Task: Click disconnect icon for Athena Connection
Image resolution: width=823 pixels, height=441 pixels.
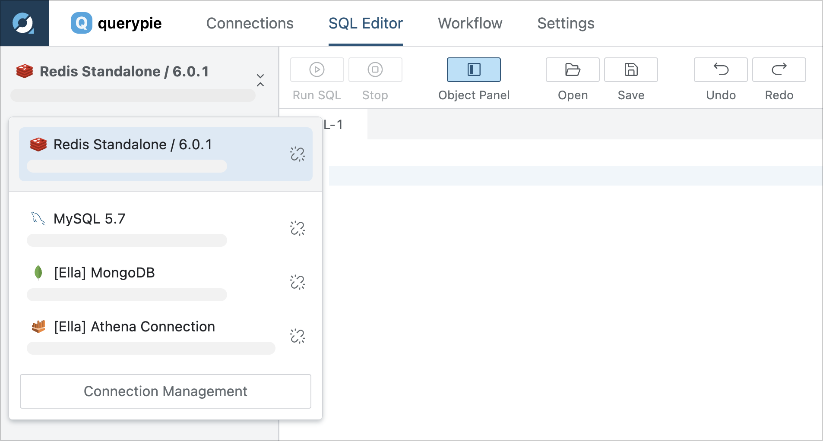Action: click(x=298, y=336)
